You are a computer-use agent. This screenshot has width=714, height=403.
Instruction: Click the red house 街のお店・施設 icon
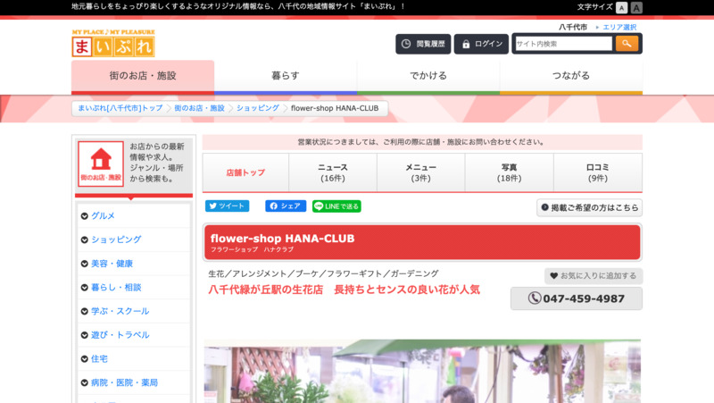pos(101,164)
